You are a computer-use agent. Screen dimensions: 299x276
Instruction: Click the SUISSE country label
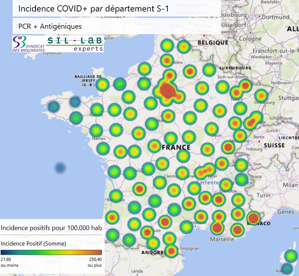tap(274, 145)
